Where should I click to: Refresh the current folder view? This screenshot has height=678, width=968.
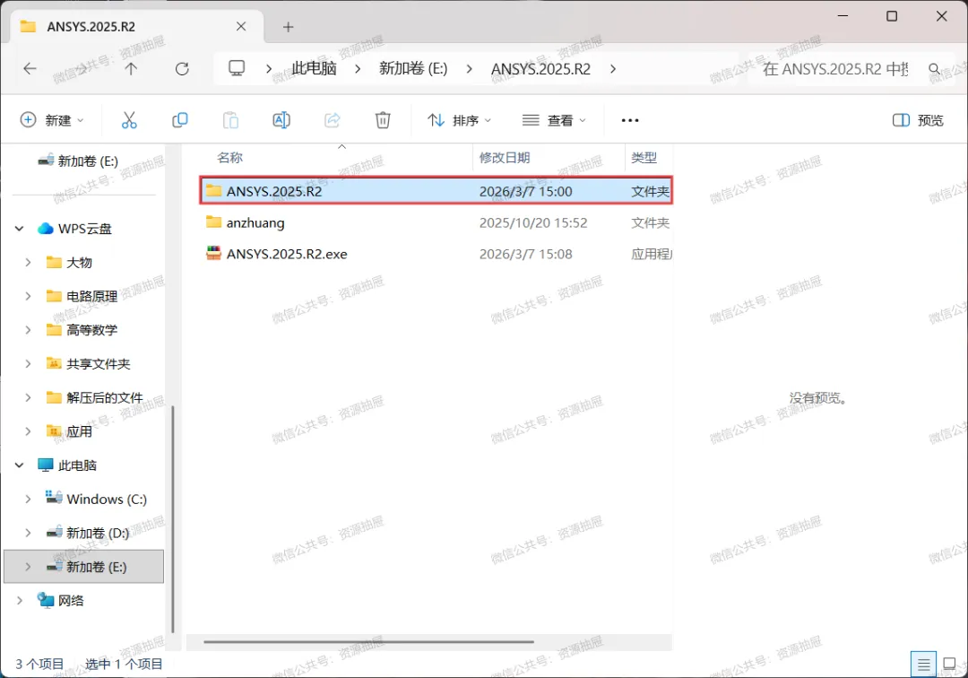(x=182, y=68)
